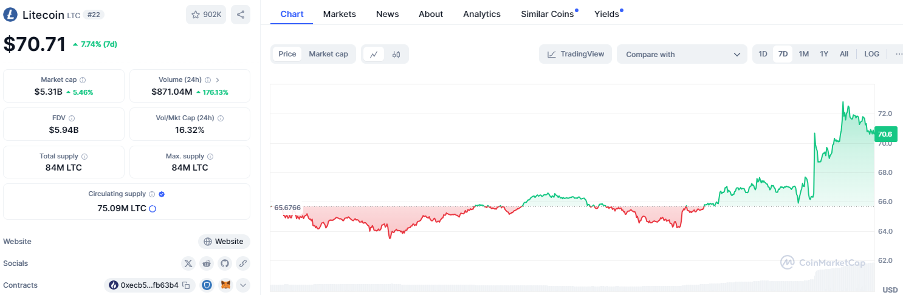
Task: Select the line chart type icon
Action: [374, 54]
